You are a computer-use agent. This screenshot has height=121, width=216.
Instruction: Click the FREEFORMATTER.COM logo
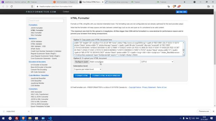pyautogui.click(x=41, y=12)
